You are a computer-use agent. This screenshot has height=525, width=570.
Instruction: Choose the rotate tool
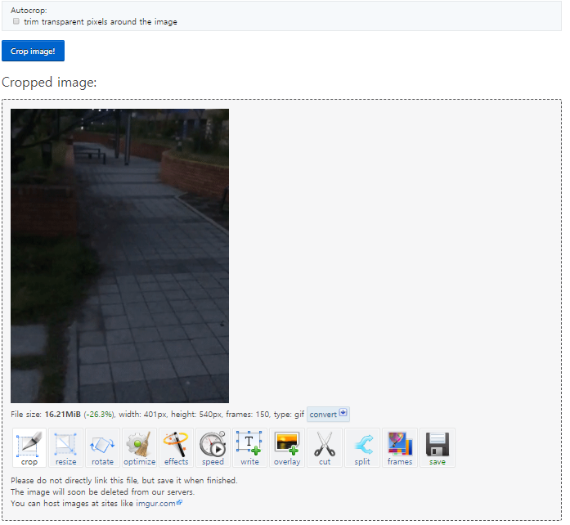(102, 447)
